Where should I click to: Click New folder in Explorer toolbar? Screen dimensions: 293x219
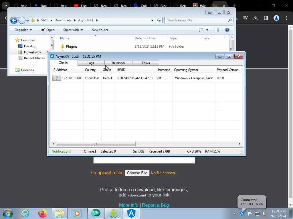(100, 30)
